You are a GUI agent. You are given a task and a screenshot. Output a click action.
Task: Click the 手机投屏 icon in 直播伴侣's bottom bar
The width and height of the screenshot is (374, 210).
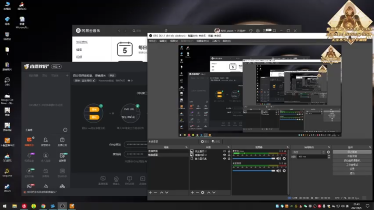tap(129, 181)
